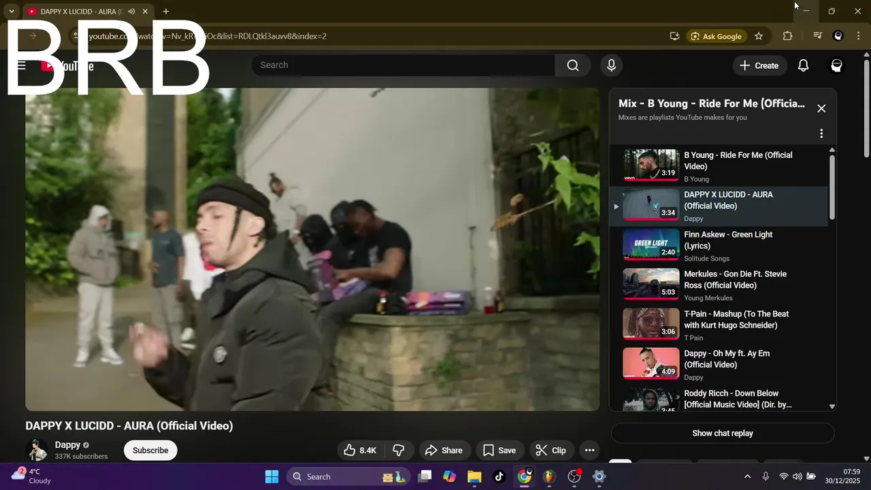This screenshot has width=871, height=490.
Task: Open Windows Start menu
Action: (272, 476)
